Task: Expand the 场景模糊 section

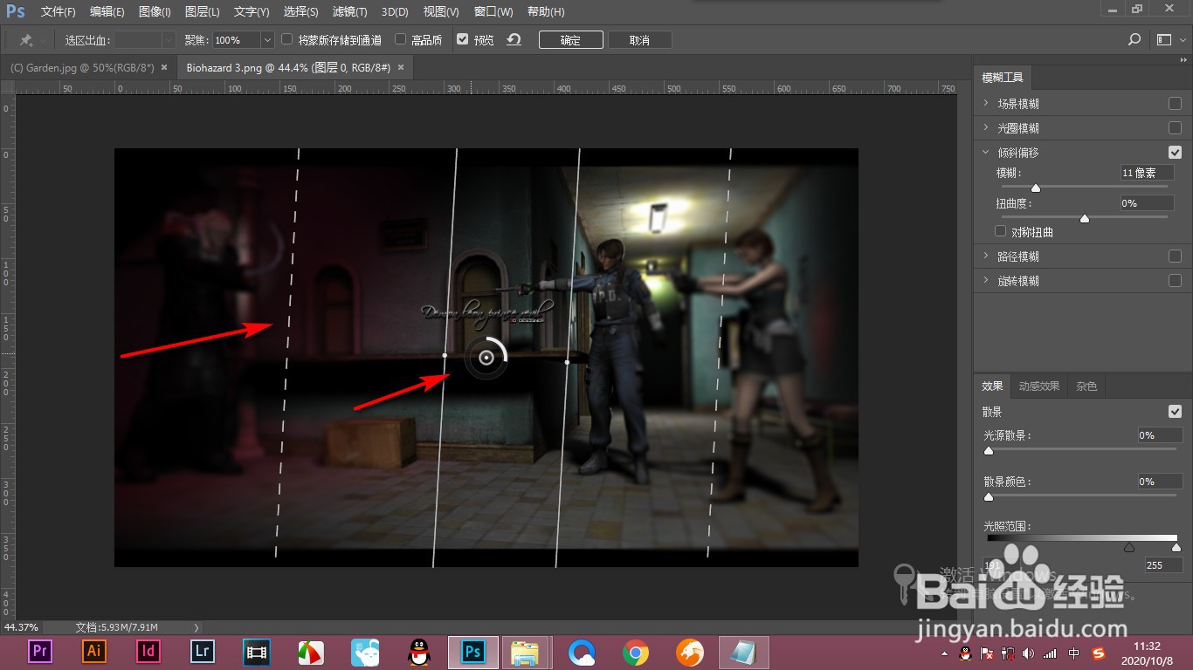Action: pos(986,103)
